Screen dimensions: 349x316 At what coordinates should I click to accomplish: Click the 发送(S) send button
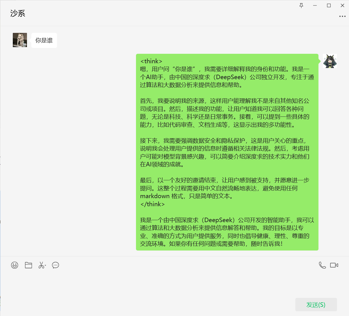pyautogui.click(x=316, y=305)
